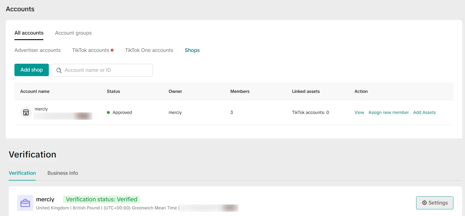
Task: Click the Verification status: Verified badge
Action: [102, 199]
